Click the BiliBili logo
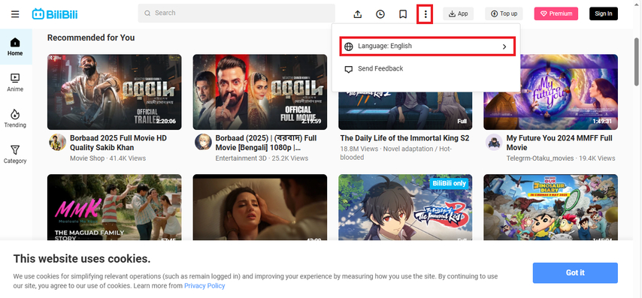The image size is (642, 298). (x=55, y=14)
